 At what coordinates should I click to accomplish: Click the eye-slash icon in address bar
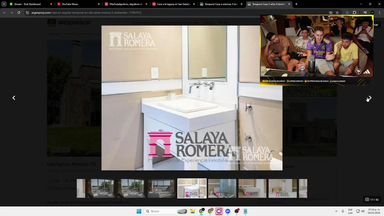click(x=331, y=13)
